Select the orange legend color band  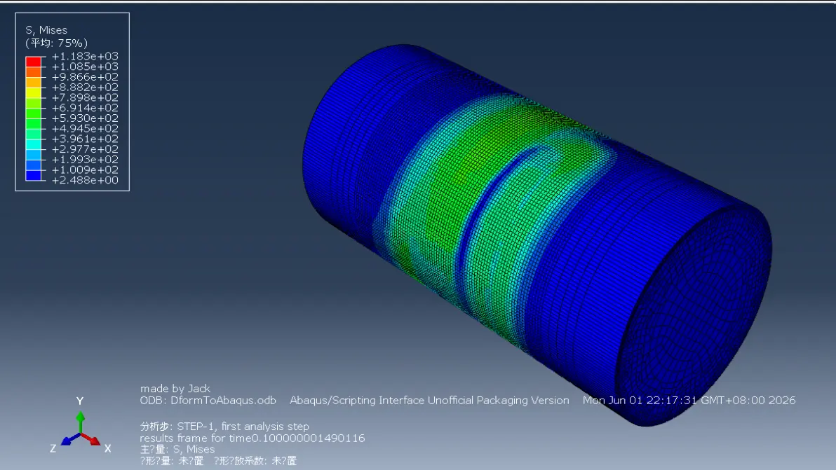pyautogui.click(x=33, y=72)
